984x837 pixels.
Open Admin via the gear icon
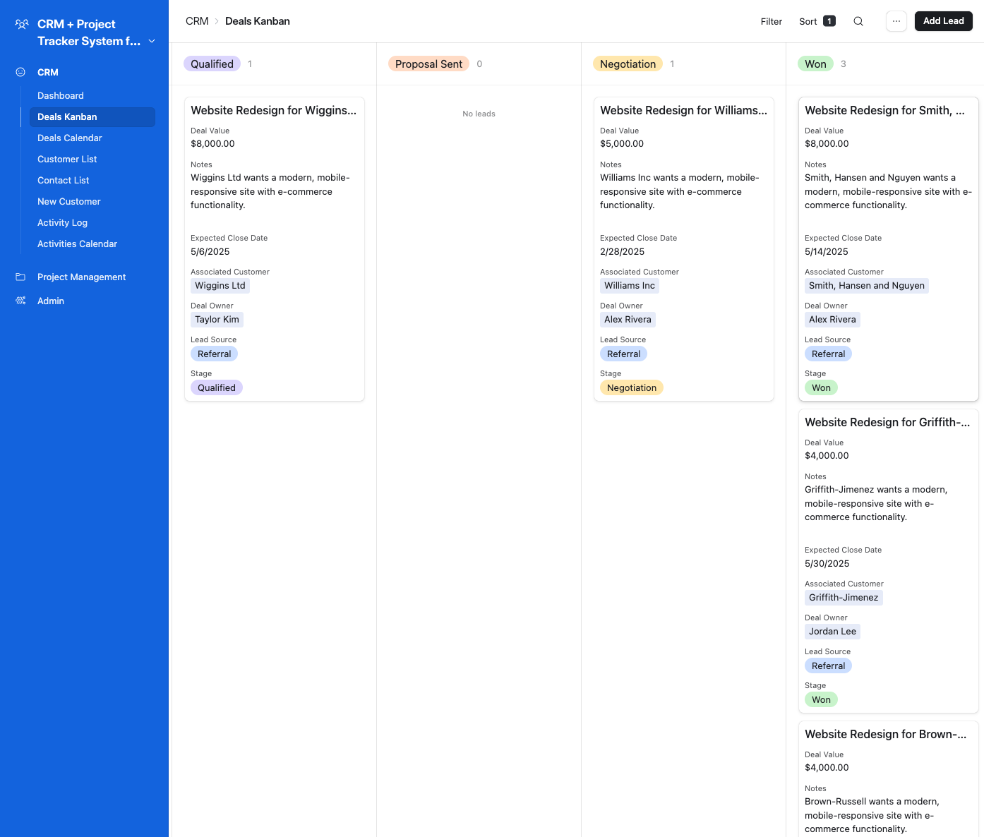click(19, 301)
